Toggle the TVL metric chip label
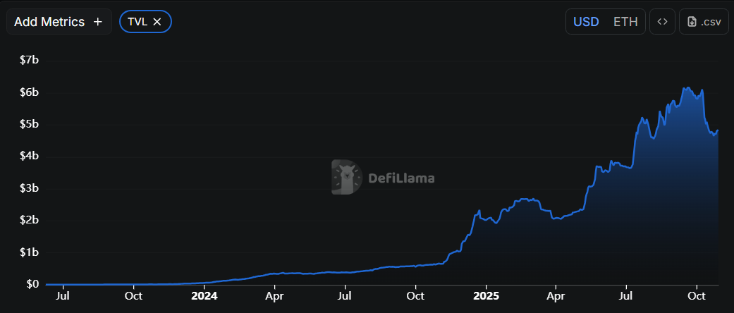The image size is (734, 313). pyautogui.click(x=137, y=22)
